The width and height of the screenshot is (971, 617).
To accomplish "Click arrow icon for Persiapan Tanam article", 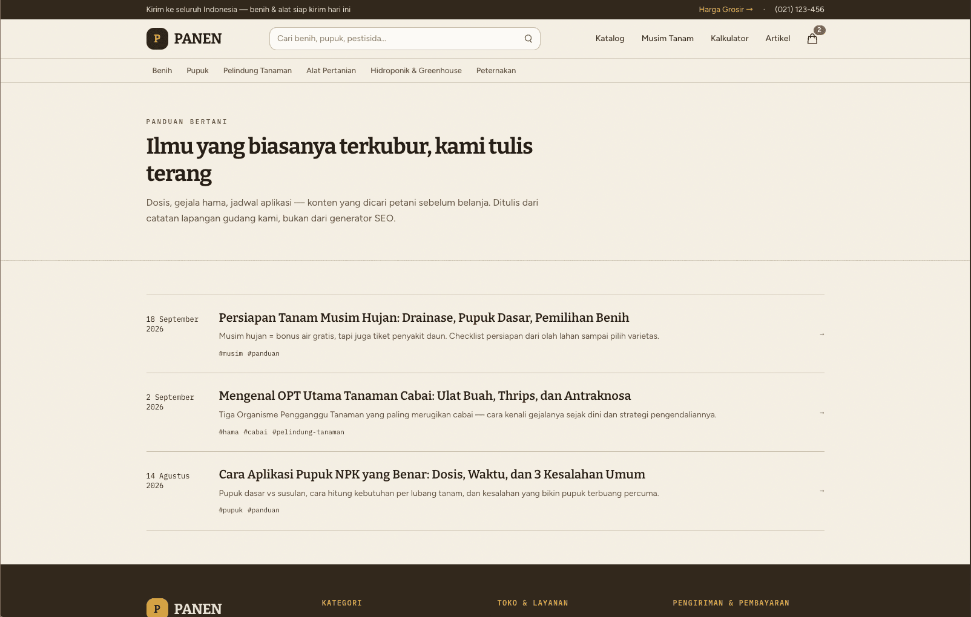I will click(x=821, y=334).
